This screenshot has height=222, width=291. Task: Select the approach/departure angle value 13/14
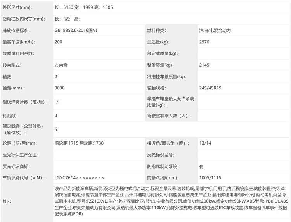point(204,143)
